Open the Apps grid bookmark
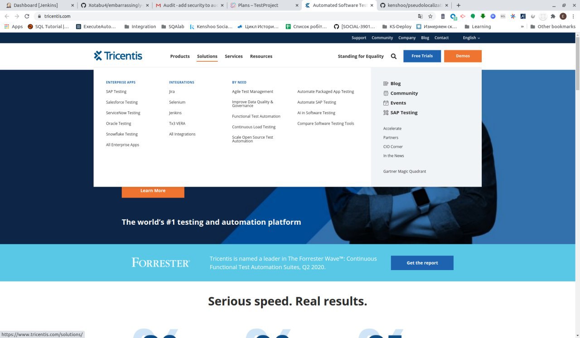Viewport: 580px width, 338px height. [14, 26]
